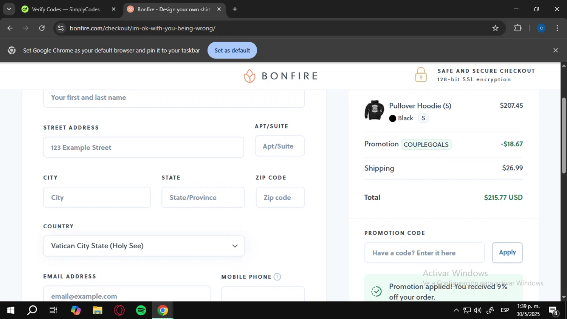Reload the Bonfire checkout page

(x=42, y=28)
